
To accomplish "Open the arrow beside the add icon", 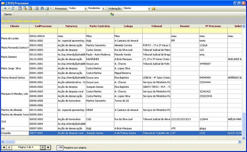I will [9, 8].
